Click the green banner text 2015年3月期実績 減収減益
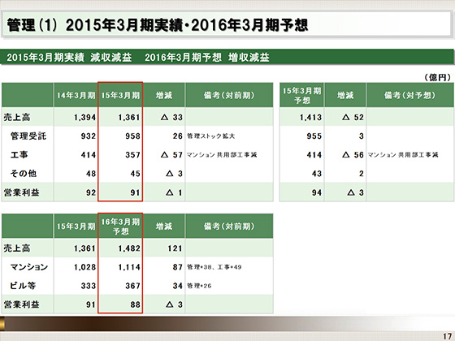The height and width of the screenshot is (341, 455). point(69,58)
